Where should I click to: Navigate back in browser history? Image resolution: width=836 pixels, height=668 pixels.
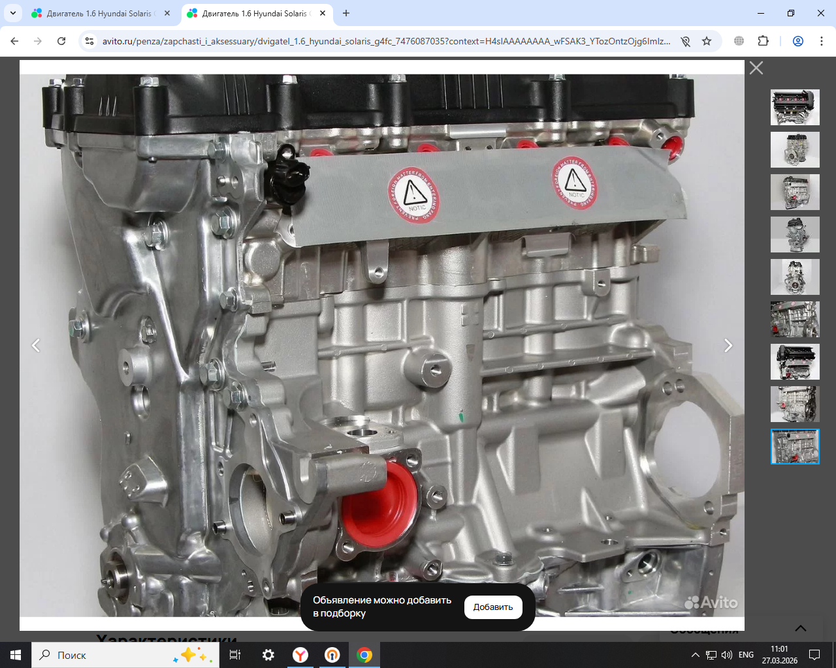(x=14, y=41)
